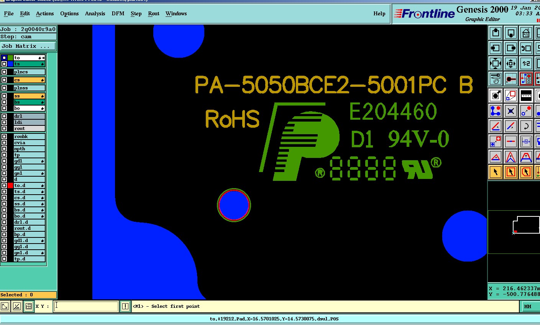Click the red color swatch of layer to.d
Image resolution: width=540 pixels, height=325 pixels.
10,185
